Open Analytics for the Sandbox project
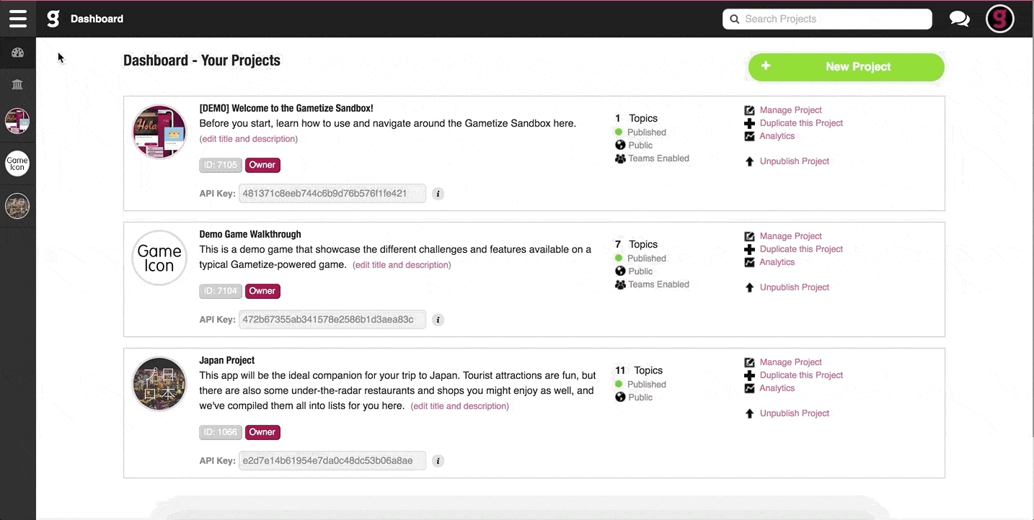Viewport: 1034px width, 520px height. pyautogui.click(x=777, y=136)
